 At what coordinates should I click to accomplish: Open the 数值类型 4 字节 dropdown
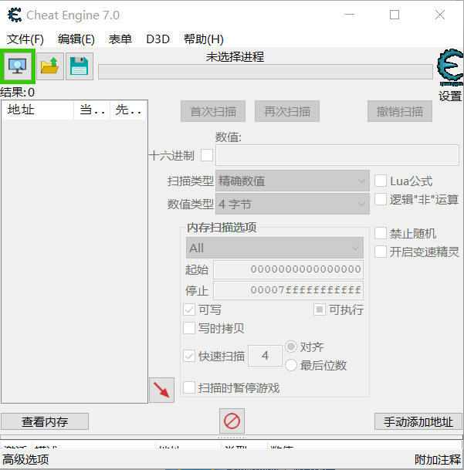click(x=293, y=204)
